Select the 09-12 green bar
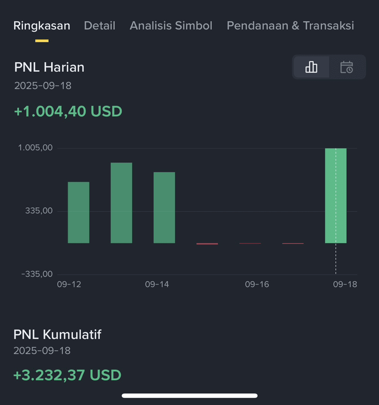 (x=79, y=212)
